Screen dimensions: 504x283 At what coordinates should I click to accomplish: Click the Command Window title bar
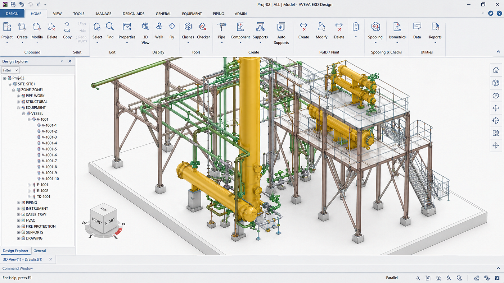[x=252, y=268]
